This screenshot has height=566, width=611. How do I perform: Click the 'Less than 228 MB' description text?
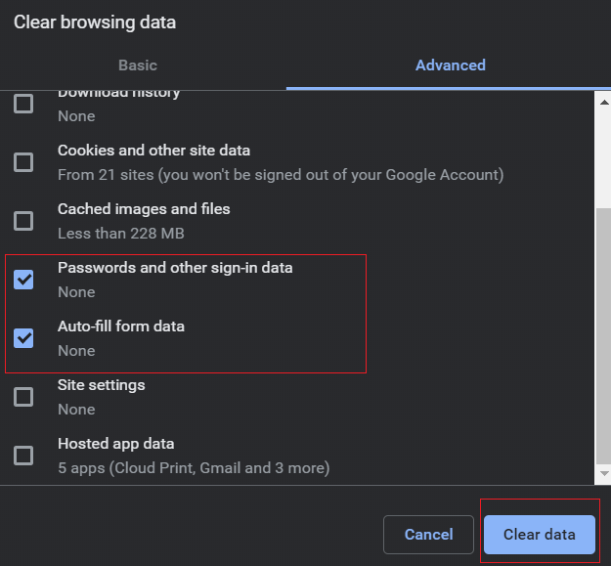[x=120, y=234]
